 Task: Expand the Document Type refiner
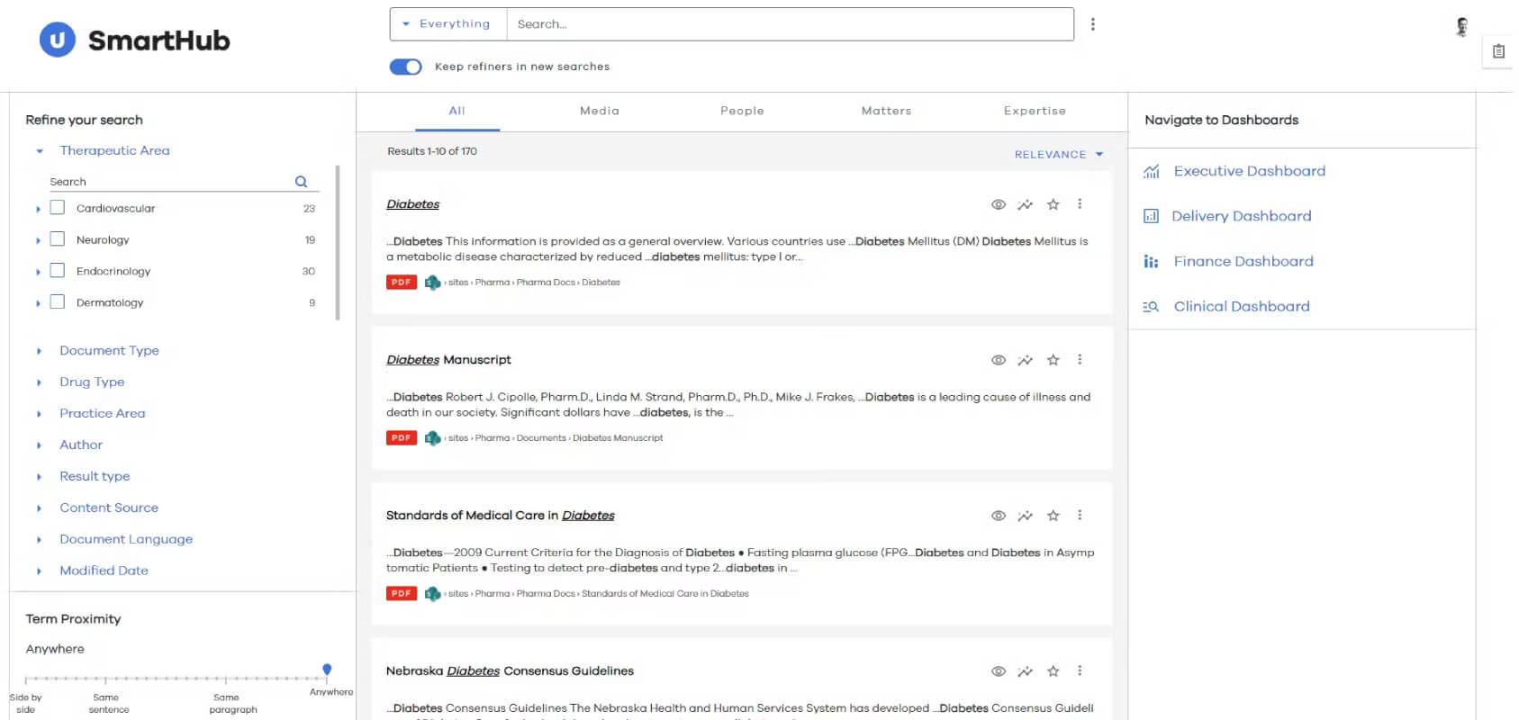click(39, 351)
